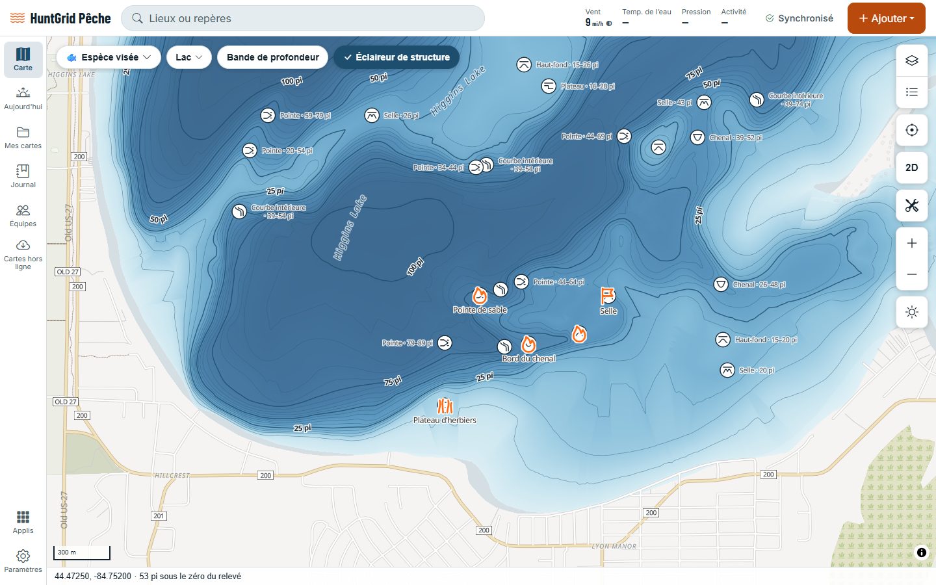Click the Pointe 44-69 pi structure icon
Screen dimensions: 936x585
point(624,136)
